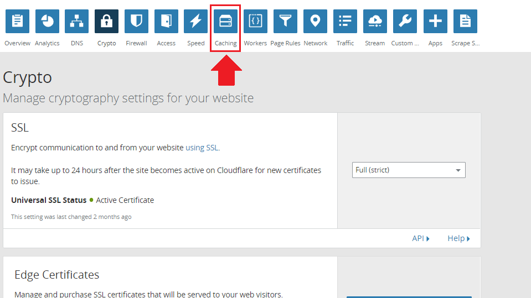Click the 'Analytics' tab label

(47, 43)
